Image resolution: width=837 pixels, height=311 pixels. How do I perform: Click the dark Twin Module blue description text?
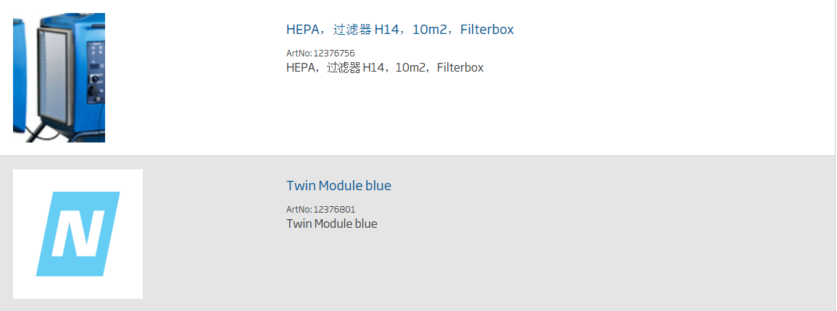(x=331, y=223)
